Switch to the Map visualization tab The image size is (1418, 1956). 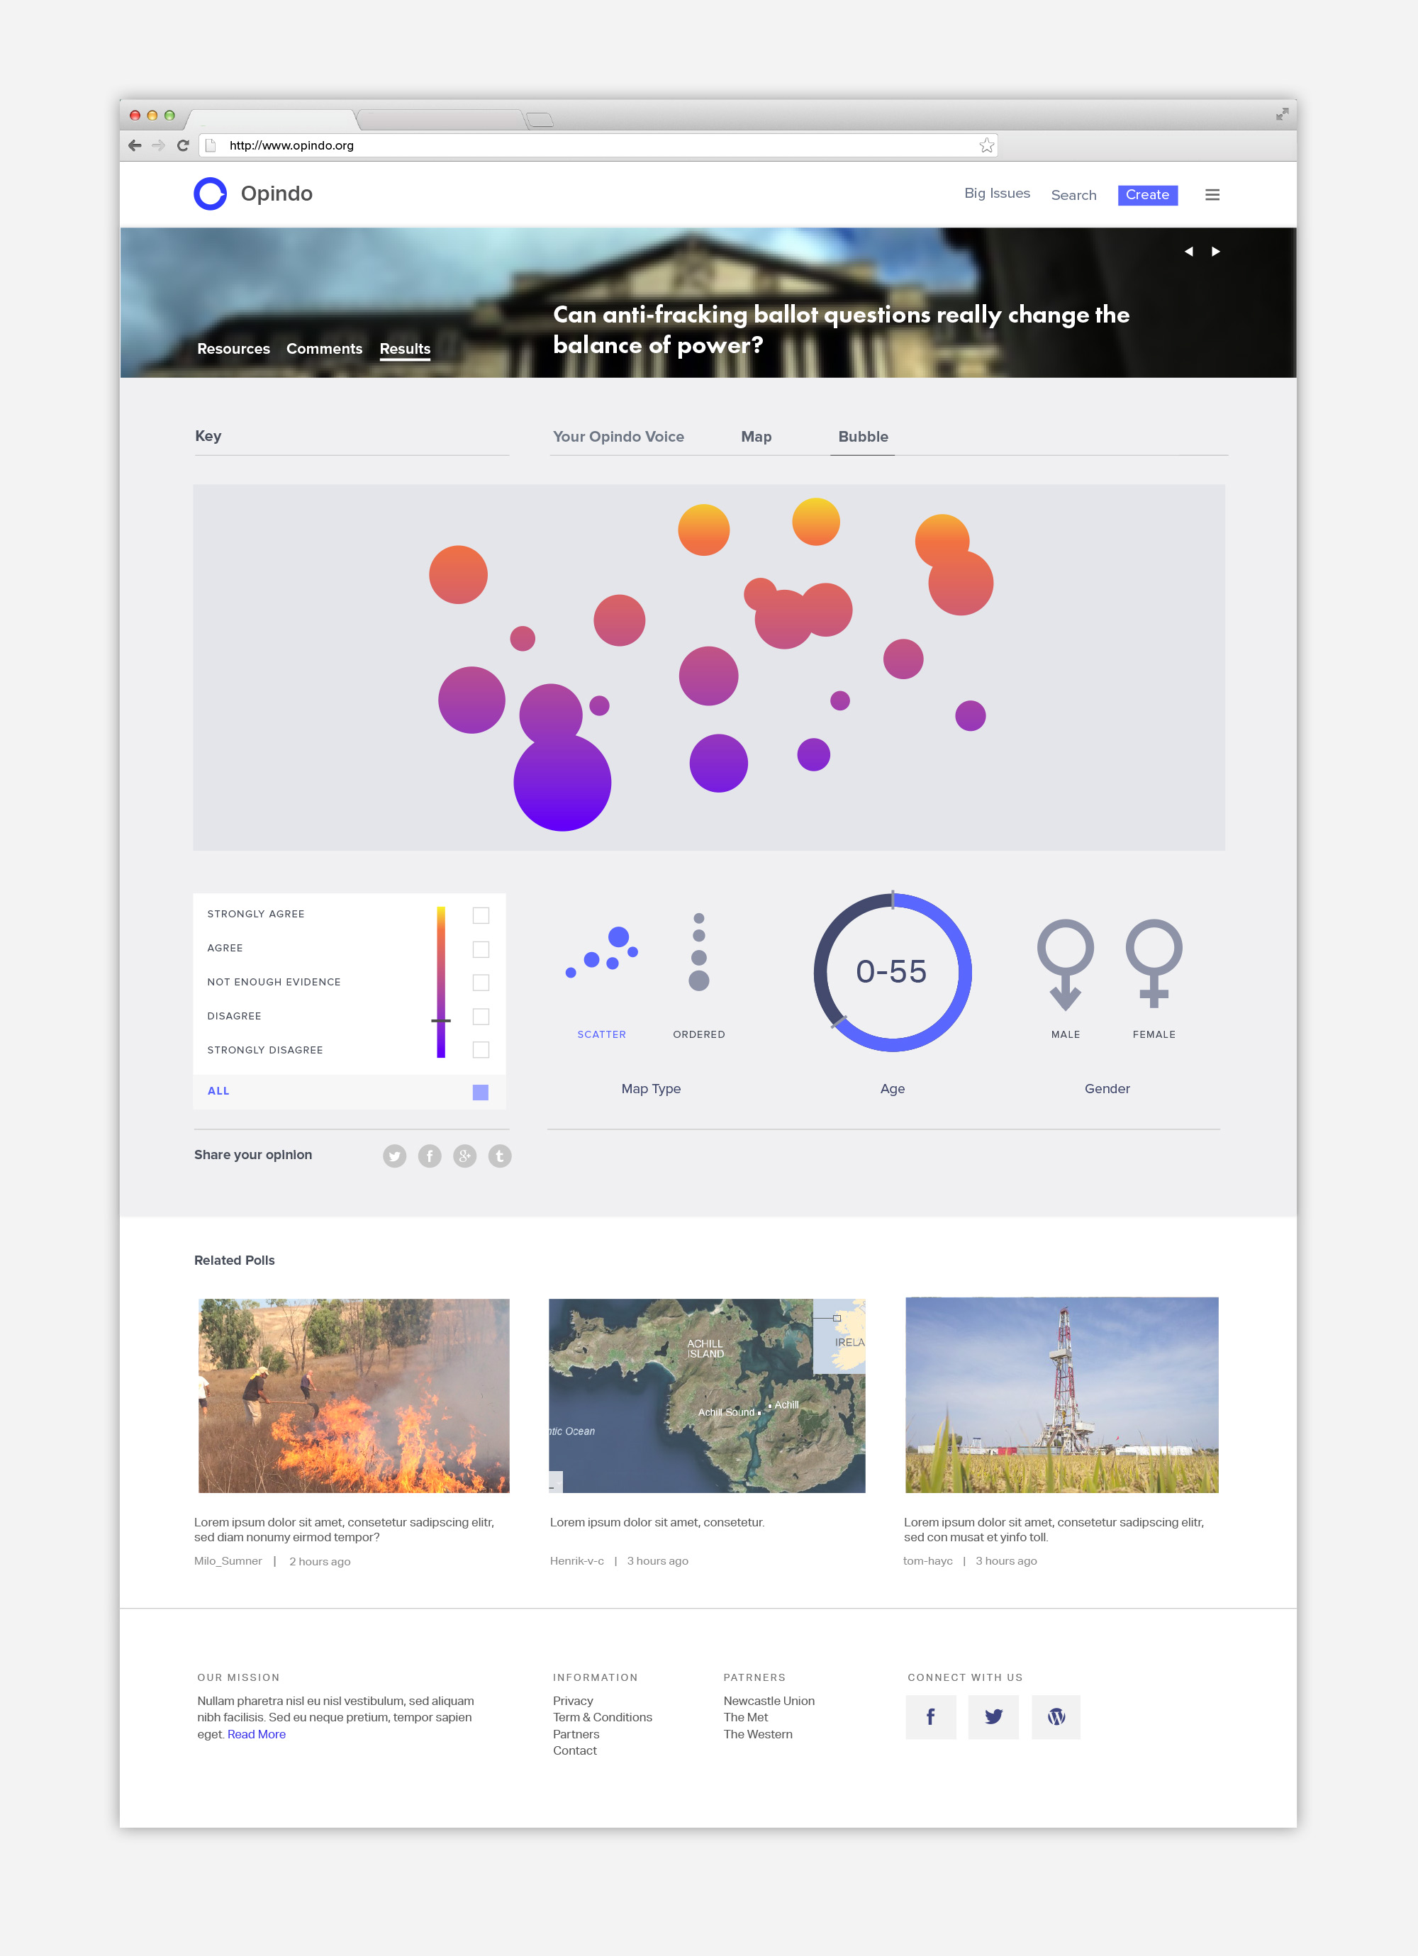pyautogui.click(x=756, y=437)
